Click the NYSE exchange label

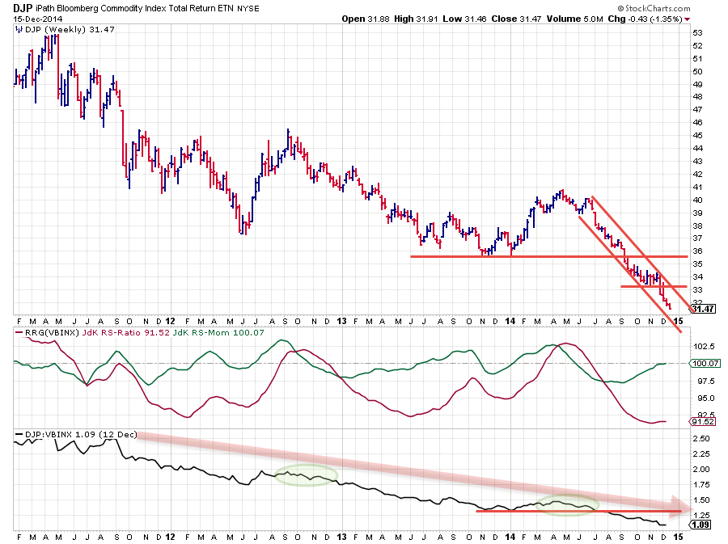pyautogui.click(x=248, y=9)
